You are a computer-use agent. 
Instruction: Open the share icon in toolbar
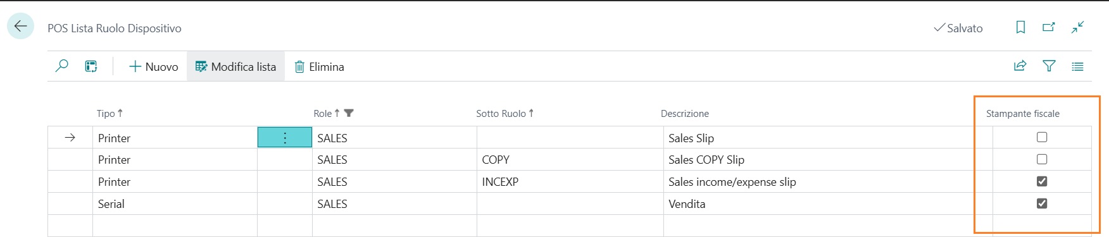coord(1020,66)
